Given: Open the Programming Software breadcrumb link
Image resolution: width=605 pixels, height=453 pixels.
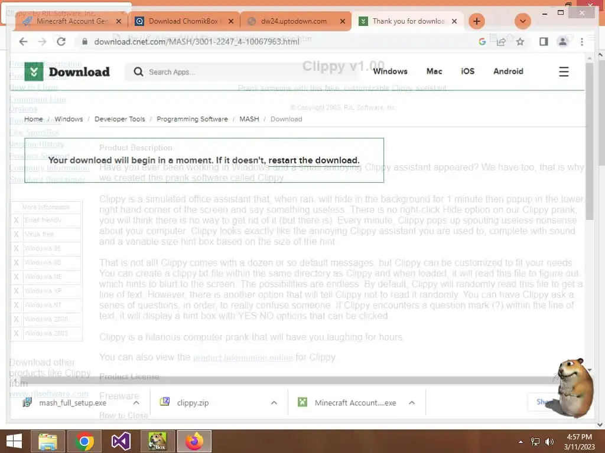Looking at the screenshot, I should pyautogui.click(x=192, y=119).
